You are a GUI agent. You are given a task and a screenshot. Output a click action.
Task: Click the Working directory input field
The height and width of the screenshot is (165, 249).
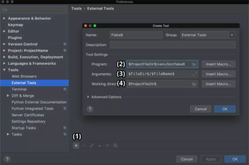(162, 84)
